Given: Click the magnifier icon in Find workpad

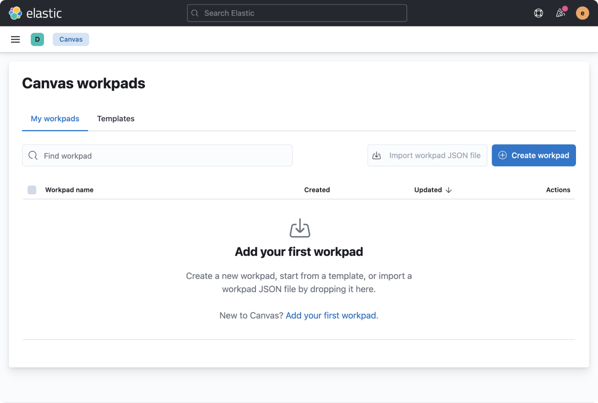Looking at the screenshot, I should click(33, 156).
